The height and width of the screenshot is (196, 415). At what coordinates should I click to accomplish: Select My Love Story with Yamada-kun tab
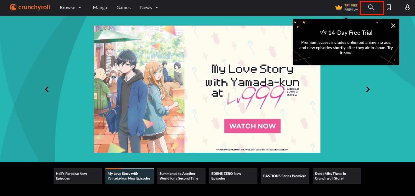pyautogui.click(x=130, y=176)
